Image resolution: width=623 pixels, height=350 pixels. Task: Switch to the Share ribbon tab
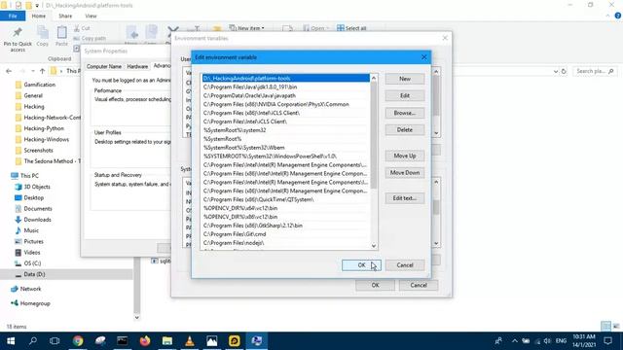65,16
